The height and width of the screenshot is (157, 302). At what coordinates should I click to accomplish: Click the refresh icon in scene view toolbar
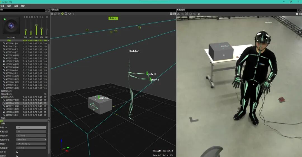[66, 14]
